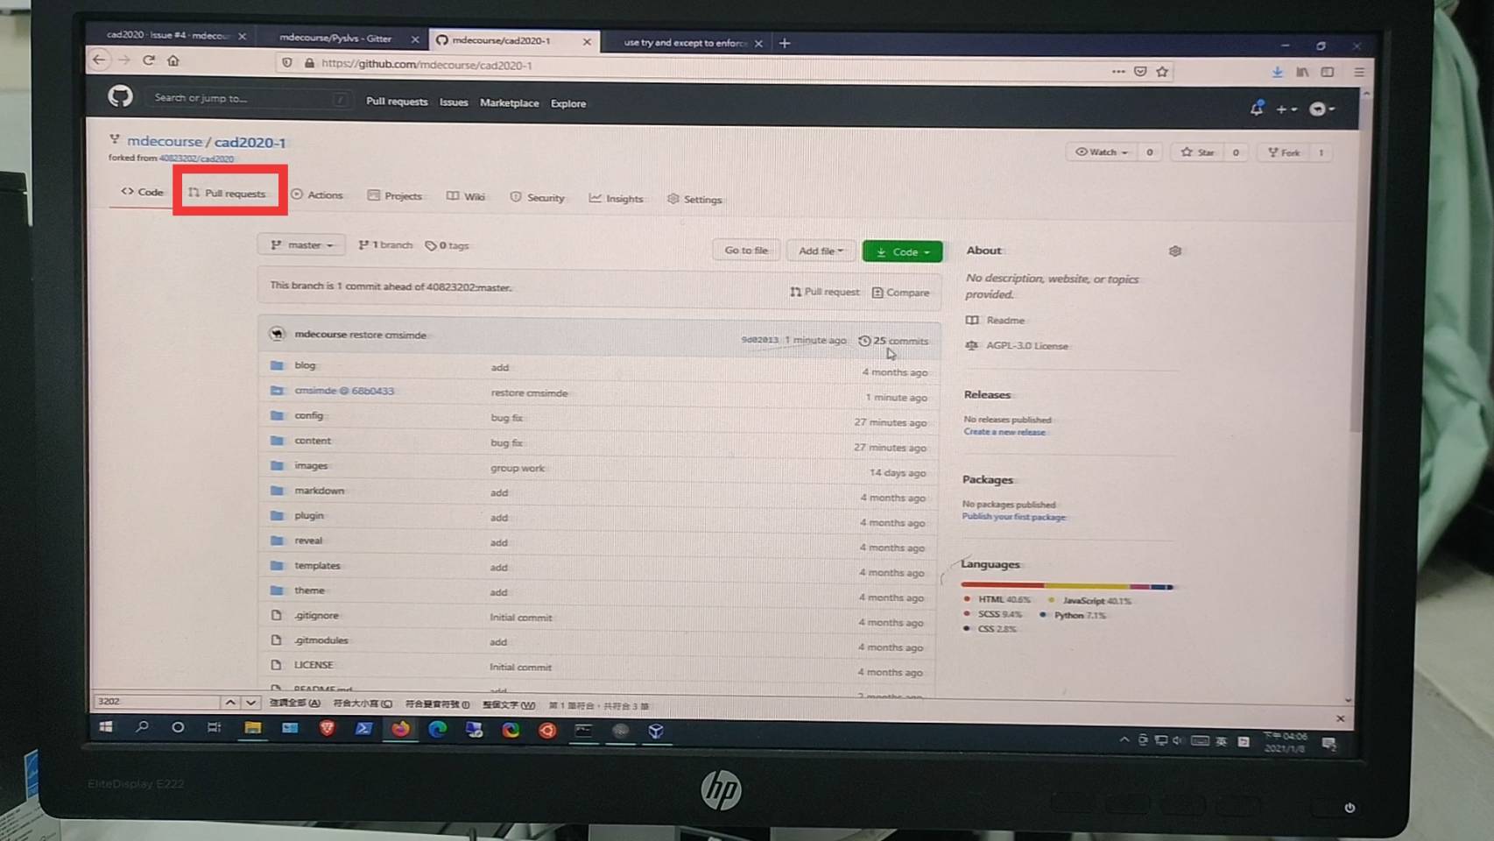Open the Security tab
Viewport: 1494px width, 841px height.
click(x=538, y=198)
